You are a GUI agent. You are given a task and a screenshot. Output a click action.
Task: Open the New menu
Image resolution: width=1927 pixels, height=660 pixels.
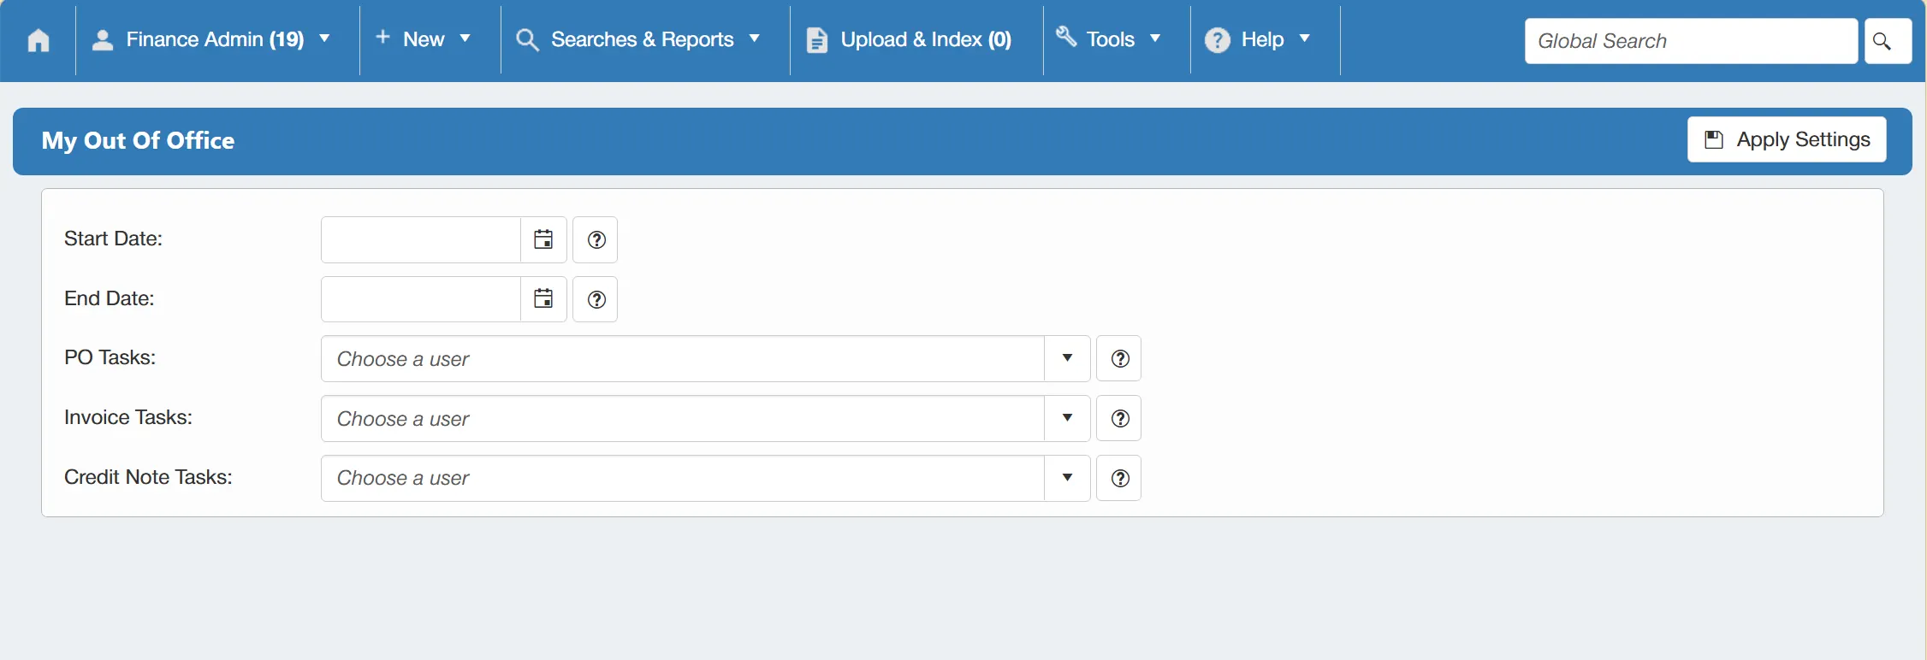(424, 39)
